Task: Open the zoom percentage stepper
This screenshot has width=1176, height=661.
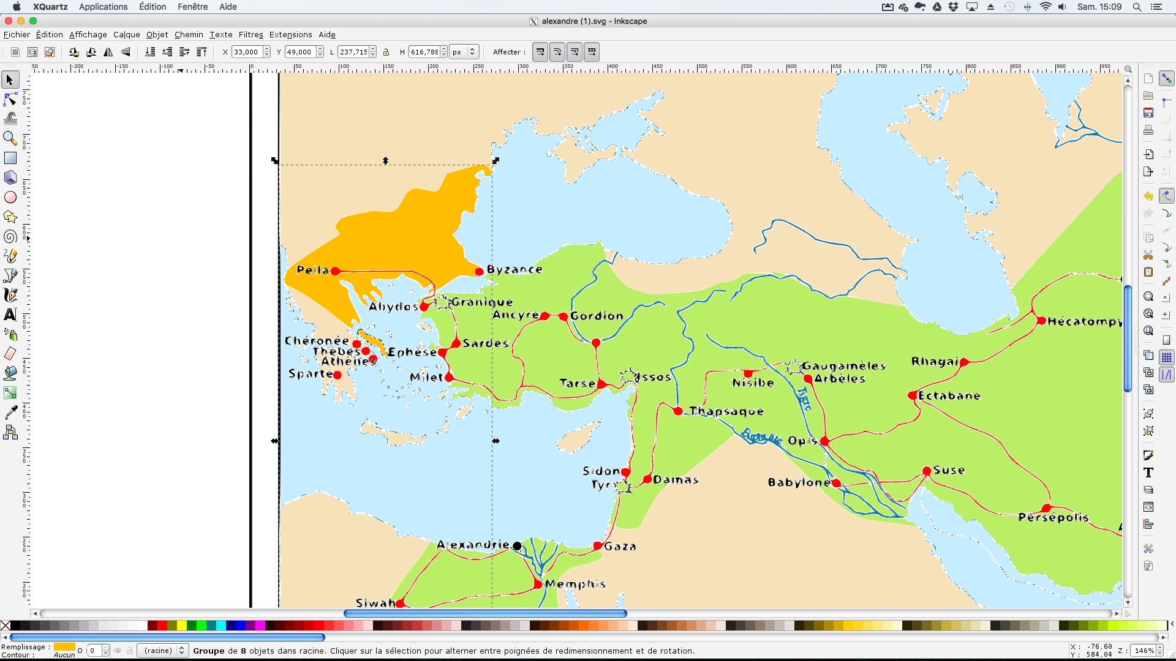Action: 1159,651
